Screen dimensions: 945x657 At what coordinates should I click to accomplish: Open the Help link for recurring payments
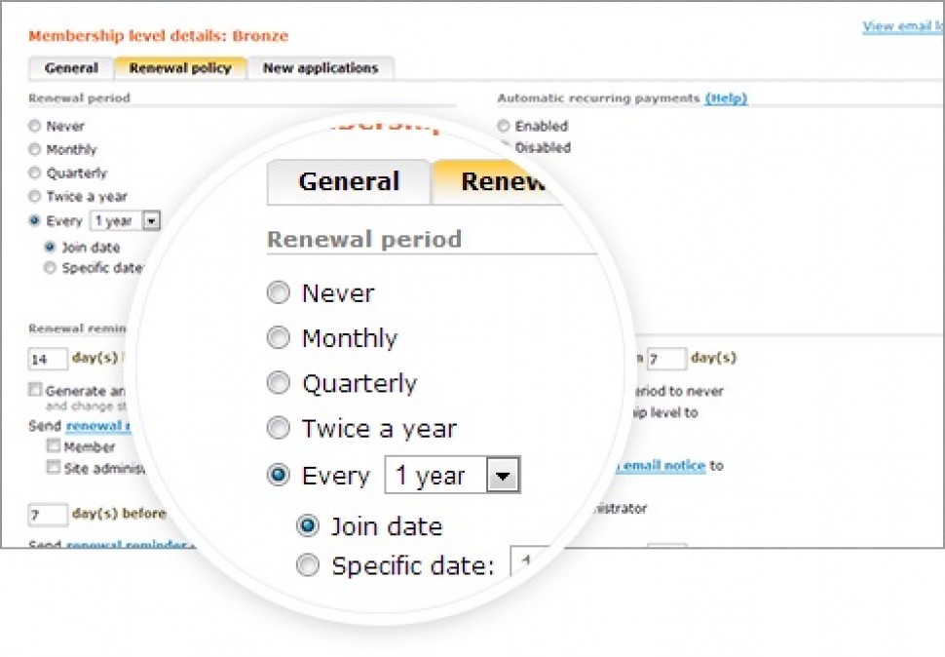(726, 98)
